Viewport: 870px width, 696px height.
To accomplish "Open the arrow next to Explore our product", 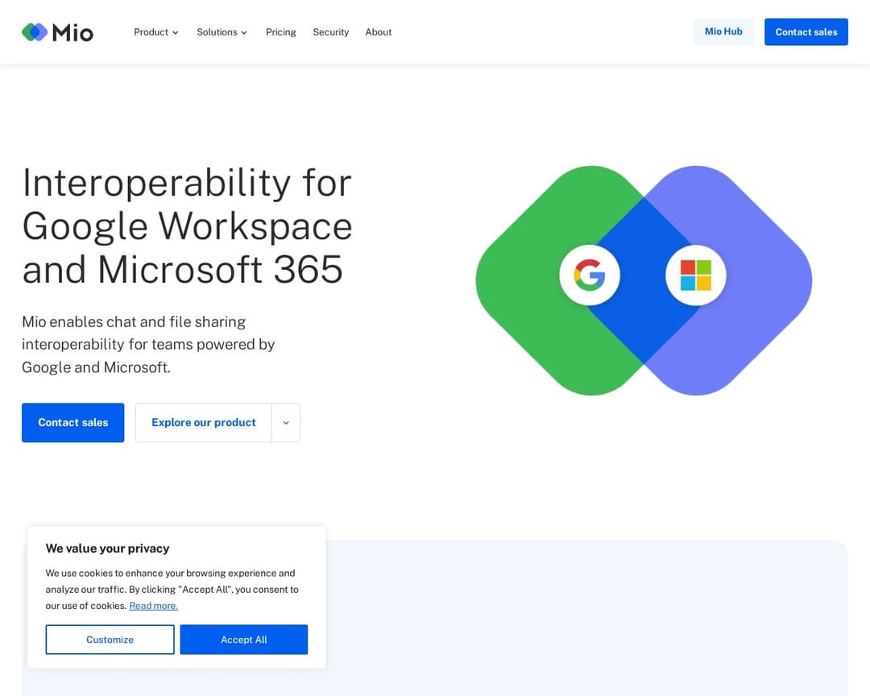I will (x=286, y=423).
